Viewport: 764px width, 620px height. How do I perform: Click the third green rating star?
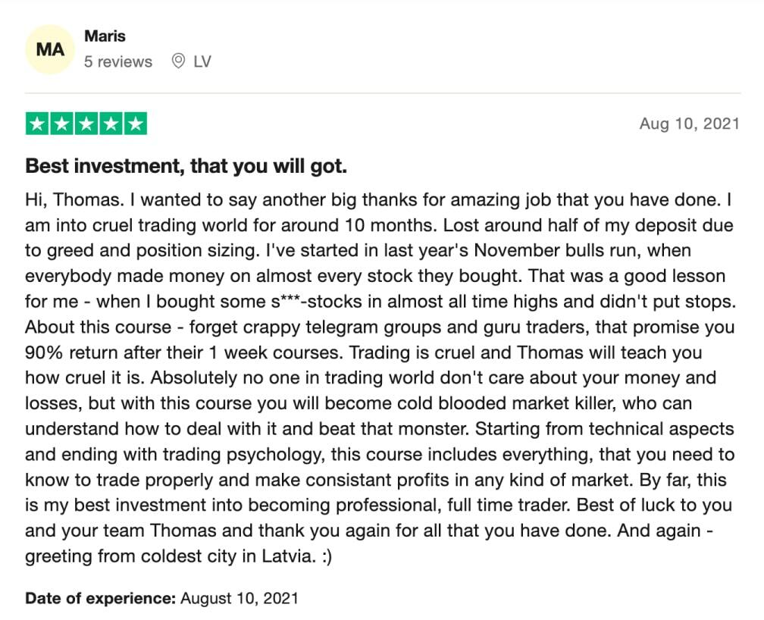click(86, 124)
